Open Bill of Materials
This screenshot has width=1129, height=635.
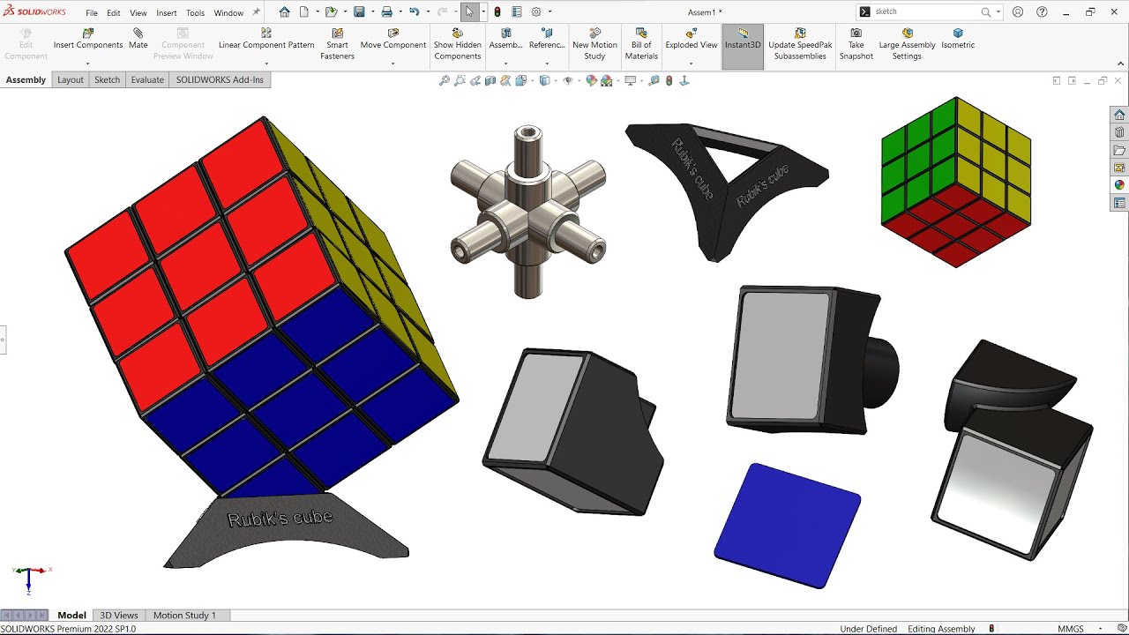tap(641, 44)
